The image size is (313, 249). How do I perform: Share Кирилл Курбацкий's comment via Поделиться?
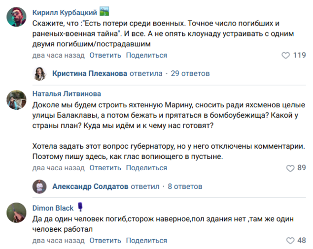click(146, 55)
